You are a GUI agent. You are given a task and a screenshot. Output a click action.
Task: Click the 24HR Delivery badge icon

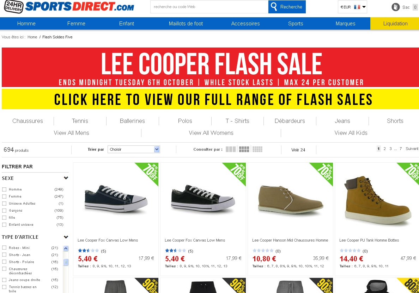pos(14,7)
